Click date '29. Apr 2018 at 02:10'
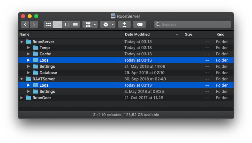Screen dimensions: 252x143 click(144, 73)
